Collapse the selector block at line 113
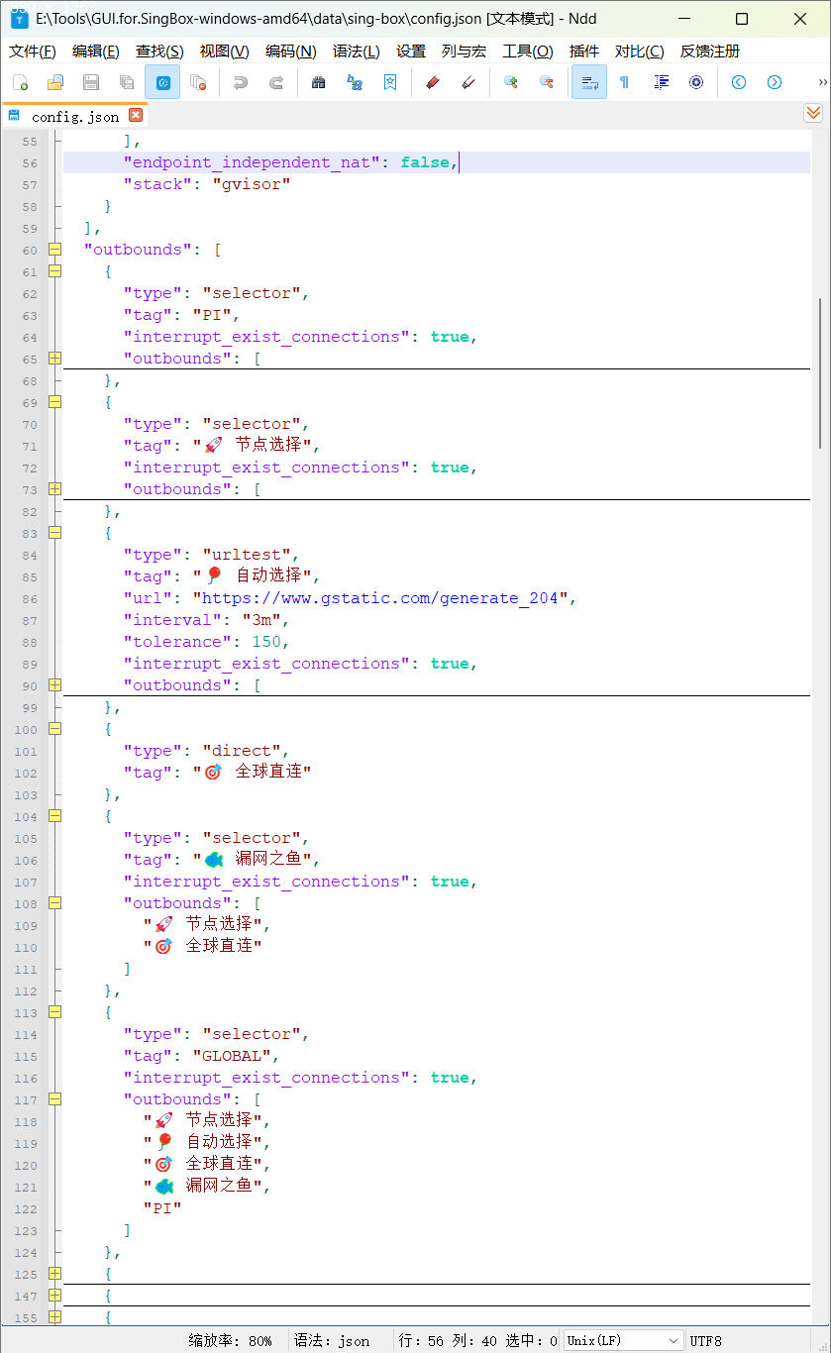Viewport: 831px width, 1353px height. 54,1012
